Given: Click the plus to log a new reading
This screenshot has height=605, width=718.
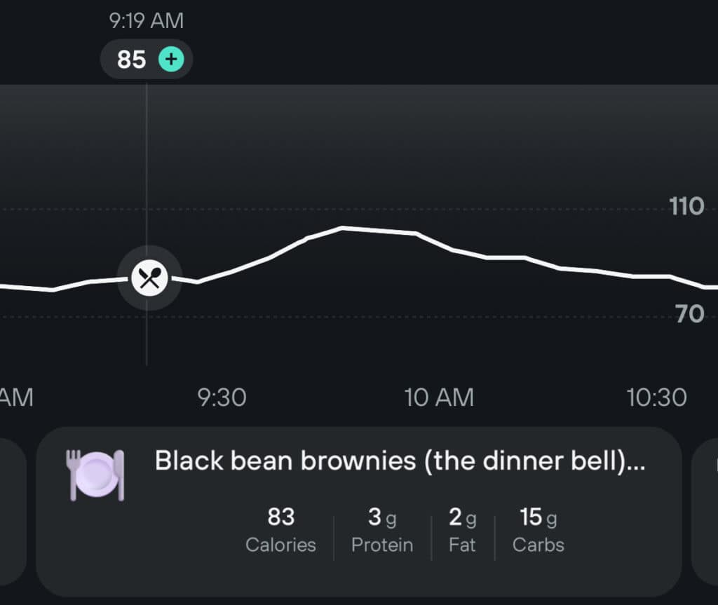Looking at the screenshot, I should point(170,60).
